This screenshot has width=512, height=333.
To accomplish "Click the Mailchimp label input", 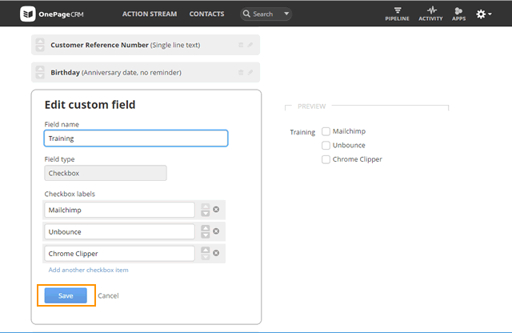I will click(119, 210).
